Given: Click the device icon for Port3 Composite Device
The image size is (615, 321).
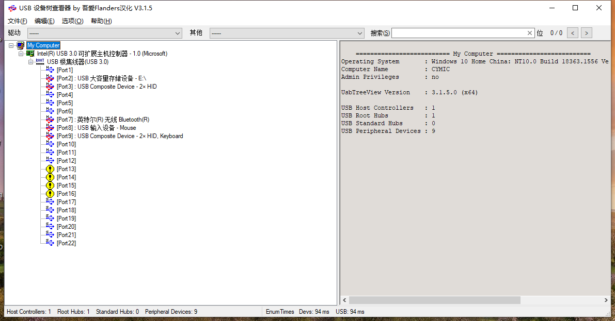Looking at the screenshot, I should 50,87.
